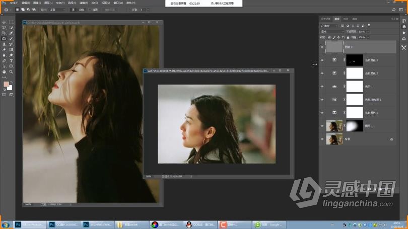Open the 图像 Image menu
The width and height of the screenshot is (408, 229).
click(x=37, y=3)
